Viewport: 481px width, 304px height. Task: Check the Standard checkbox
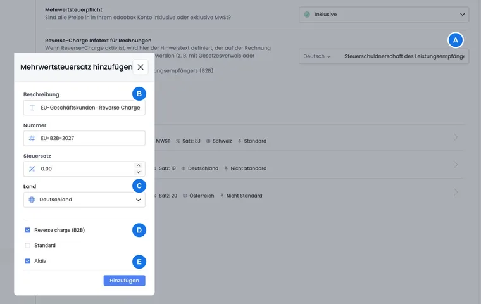28,245
